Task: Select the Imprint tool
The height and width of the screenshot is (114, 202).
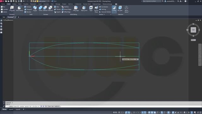Action: tap(57, 12)
